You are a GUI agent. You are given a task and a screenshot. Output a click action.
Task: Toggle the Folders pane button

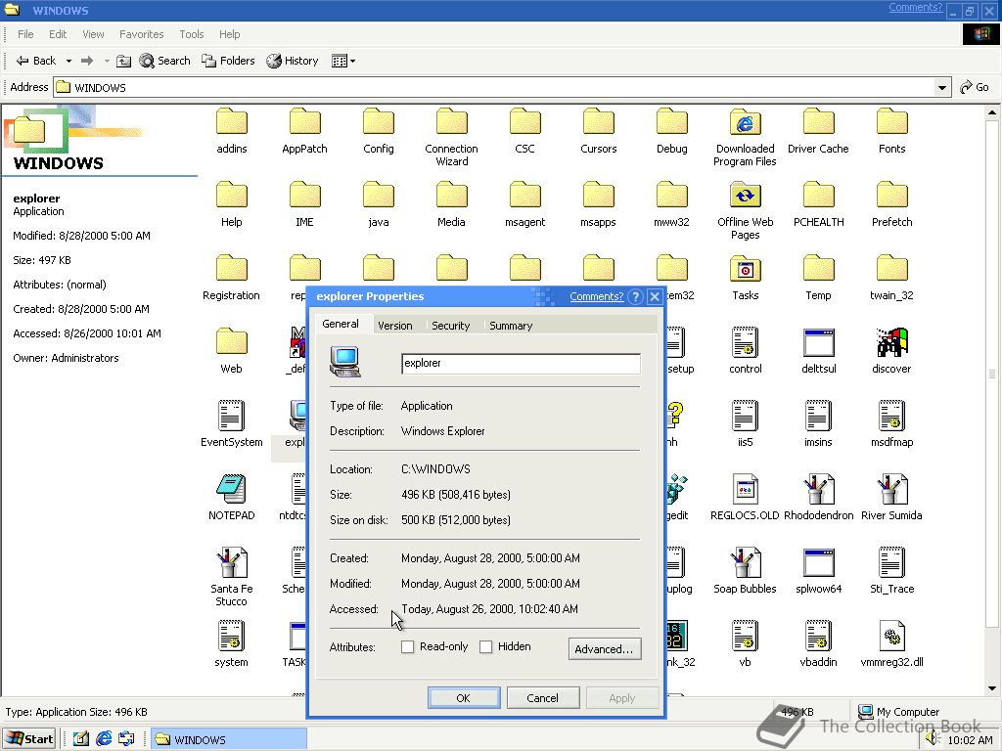(228, 61)
